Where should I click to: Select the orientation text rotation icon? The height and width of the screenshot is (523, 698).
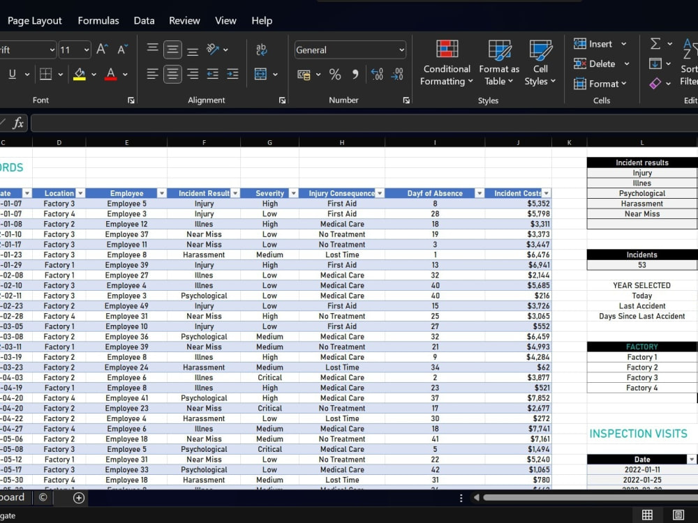pos(213,50)
